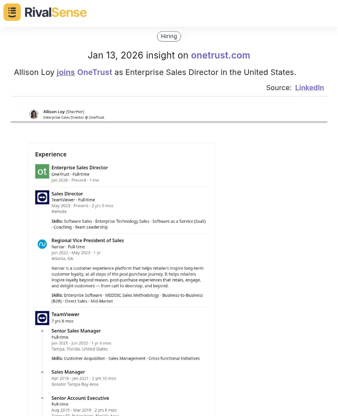
Task: Click the Allison Loy profile name
Action: tap(54, 112)
